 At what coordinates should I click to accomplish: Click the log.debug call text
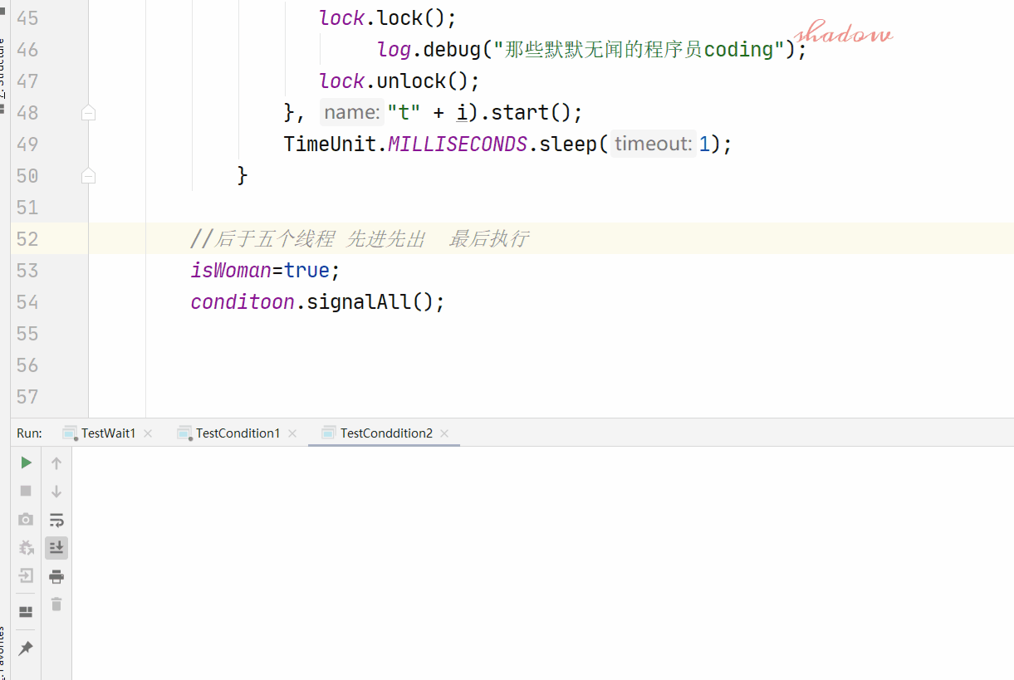(592, 50)
